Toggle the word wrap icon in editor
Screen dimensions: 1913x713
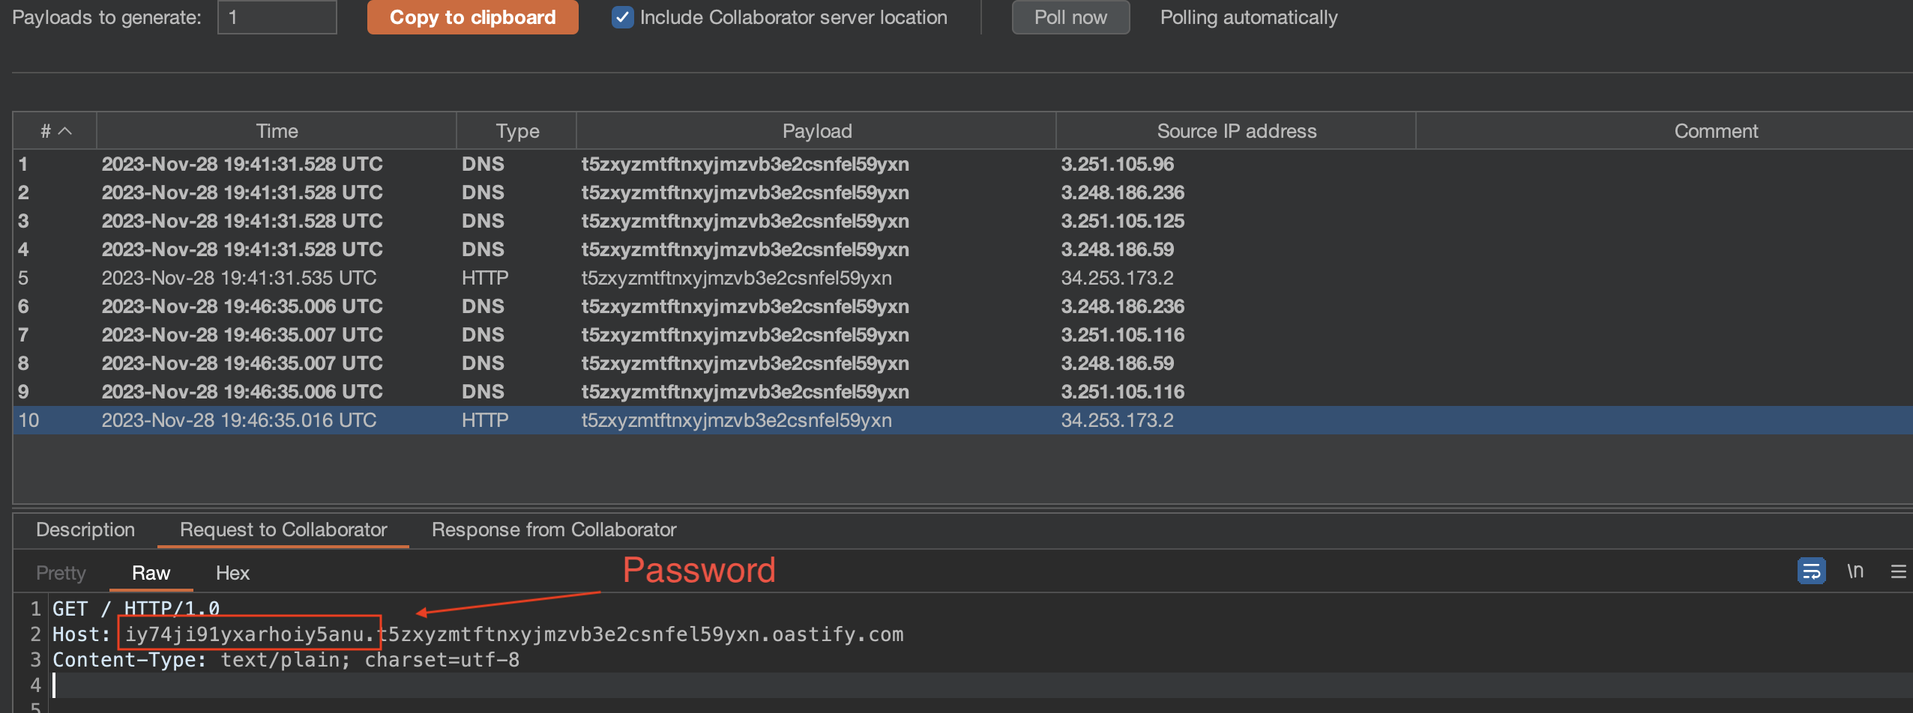tap(1811, 571)
